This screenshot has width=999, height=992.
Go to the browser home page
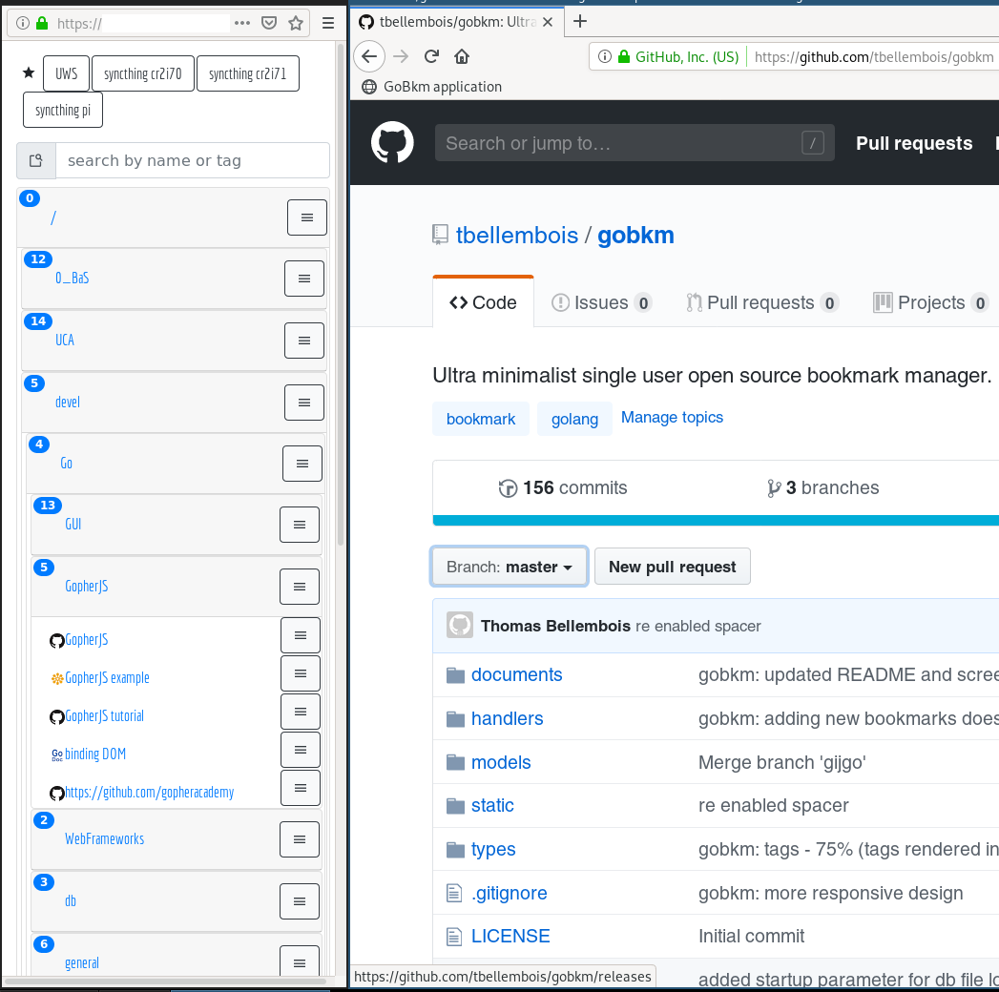pos(462,56)
